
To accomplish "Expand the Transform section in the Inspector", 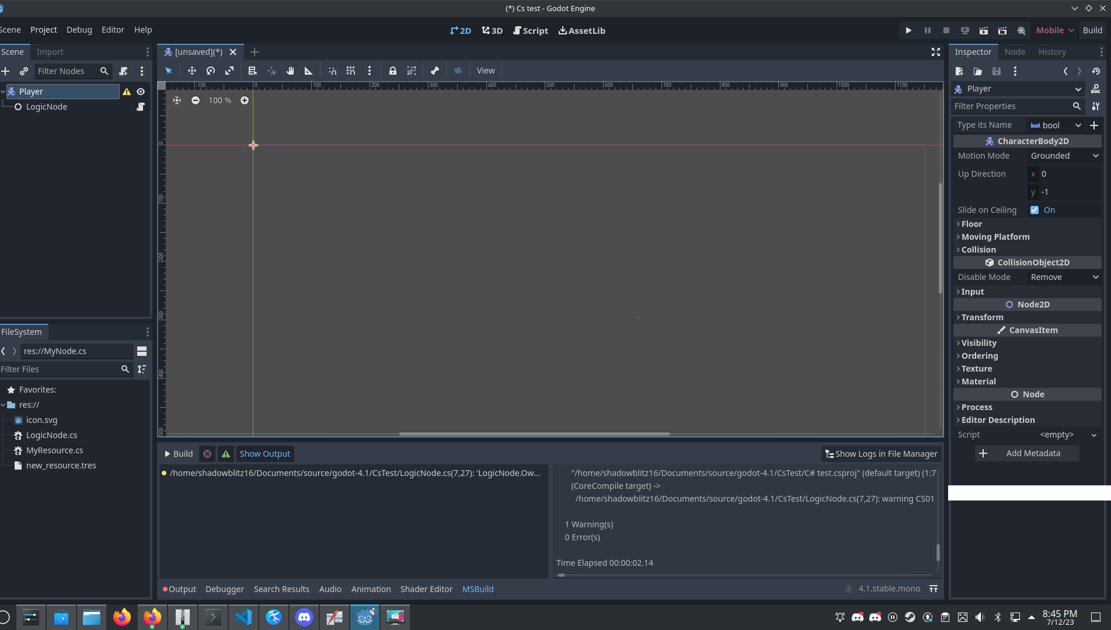I will (x=983, y=317).
